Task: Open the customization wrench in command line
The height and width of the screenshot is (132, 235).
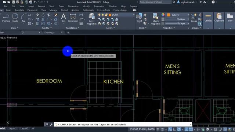Action: [x=51, y=124]
